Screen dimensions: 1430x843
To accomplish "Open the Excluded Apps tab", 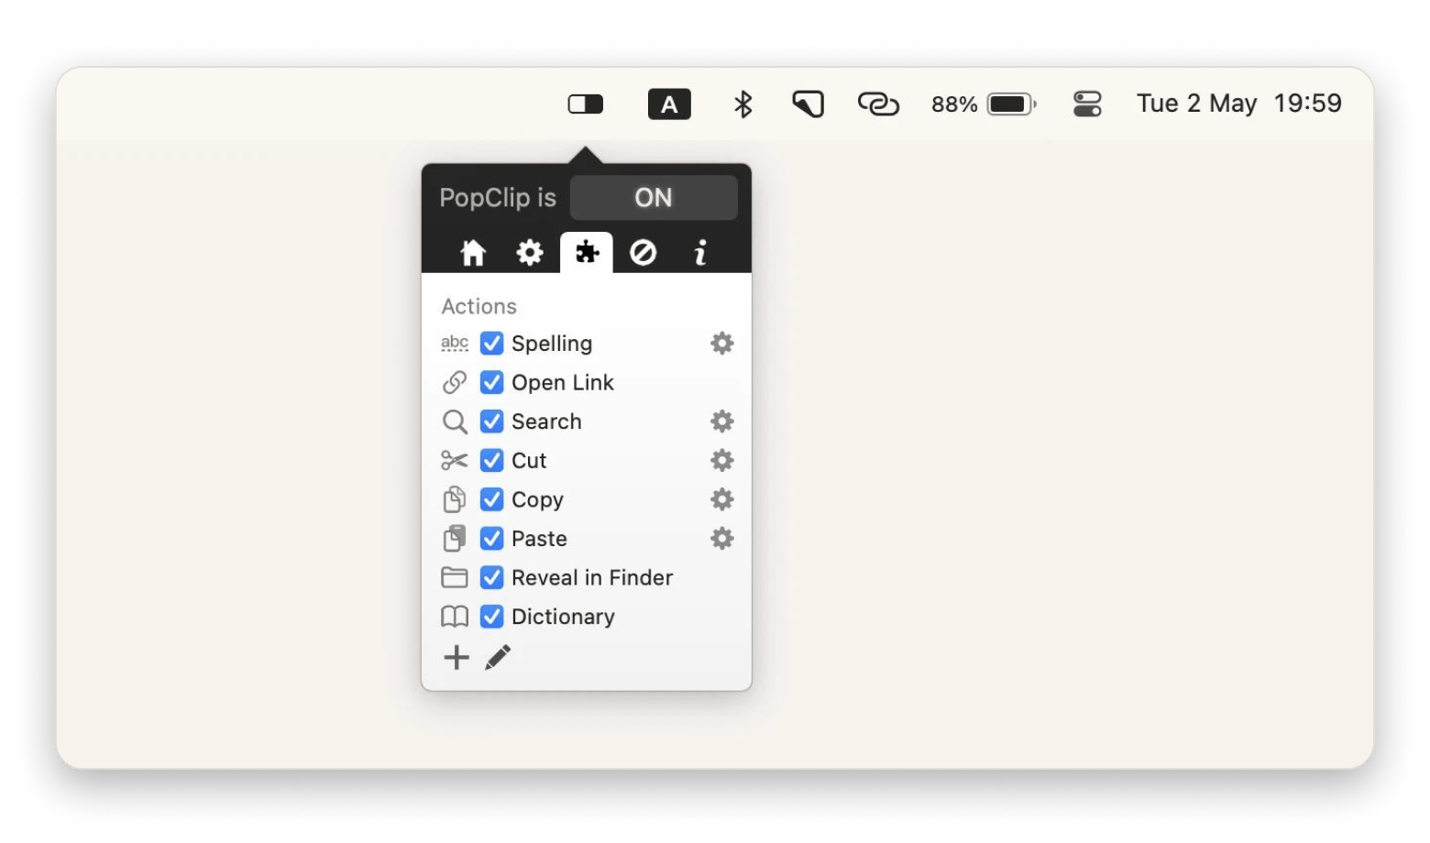I will [x=643, y=252].
